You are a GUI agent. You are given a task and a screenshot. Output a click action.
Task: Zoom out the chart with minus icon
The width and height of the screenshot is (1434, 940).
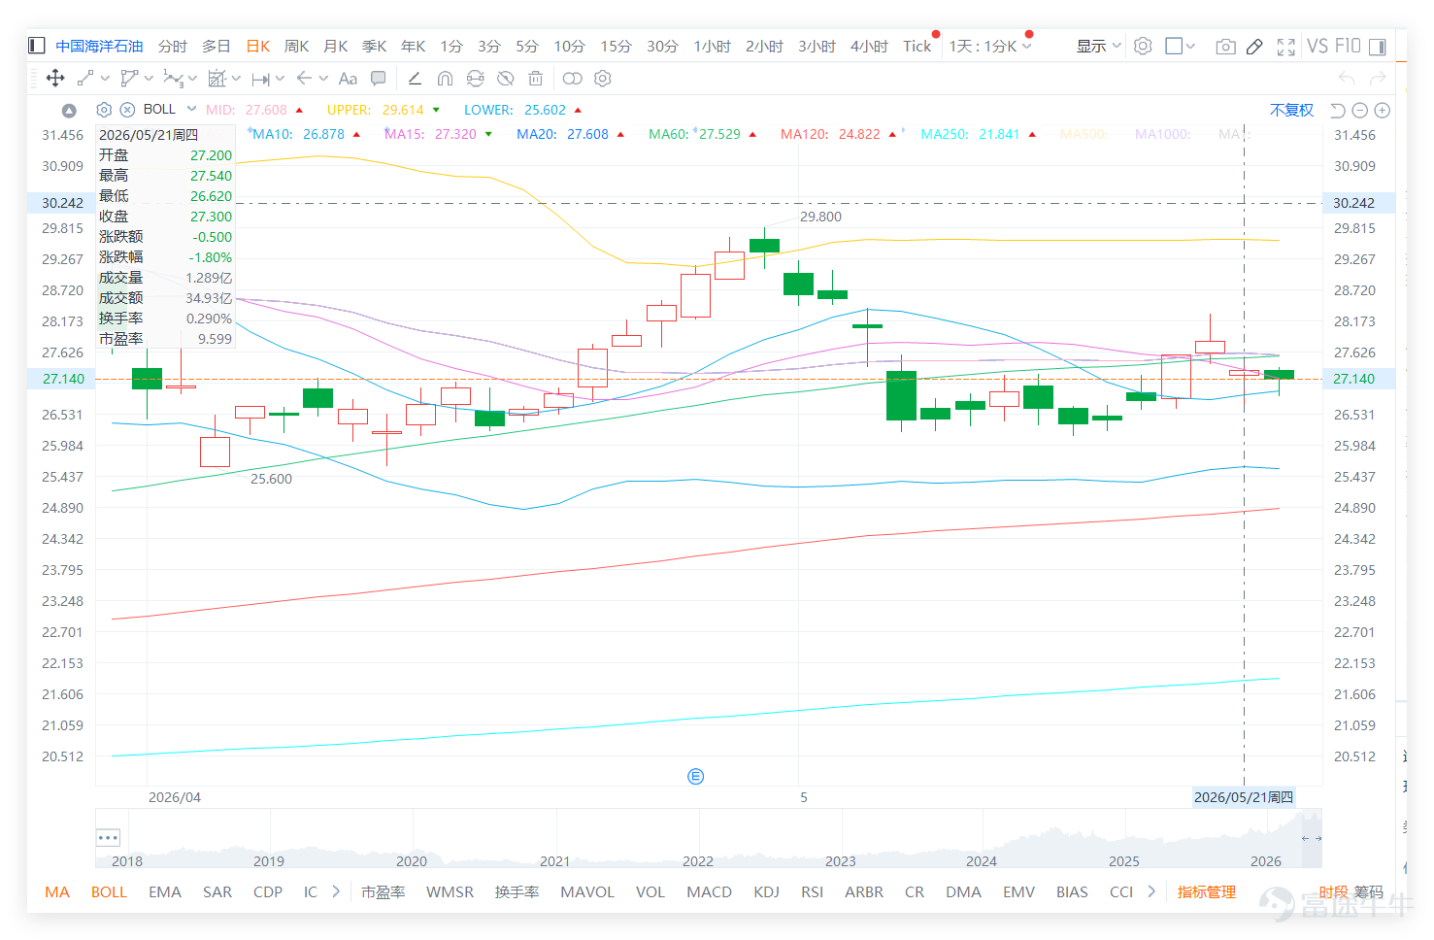[1359, 111]
